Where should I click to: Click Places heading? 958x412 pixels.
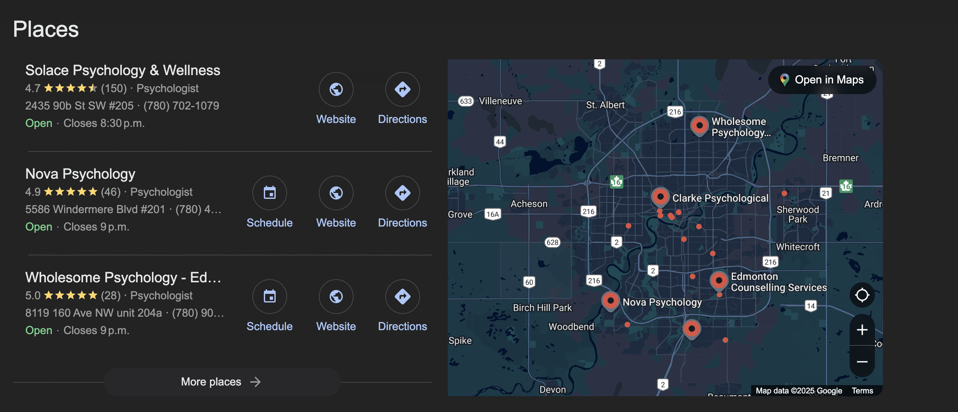pos(46,29)
